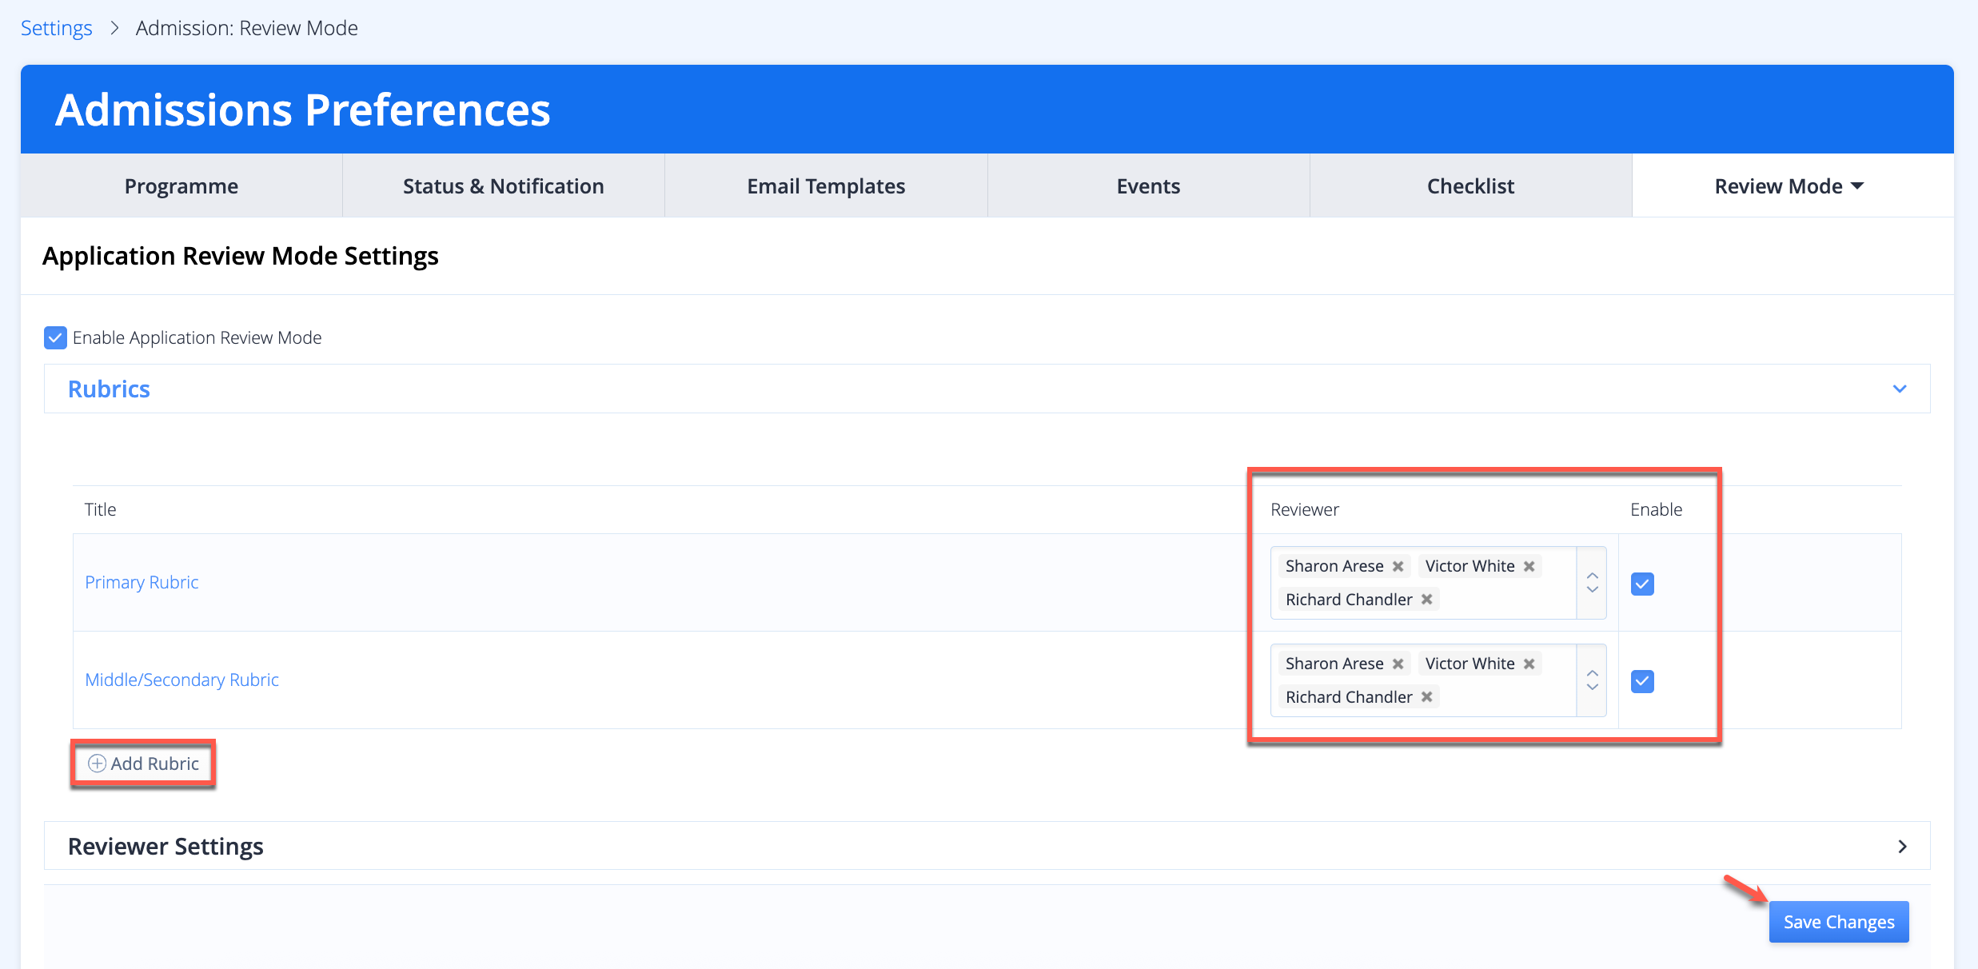Expand the Reviewer Settings section
This screenshot has width=1978, height=969.
pos(1902,847)
